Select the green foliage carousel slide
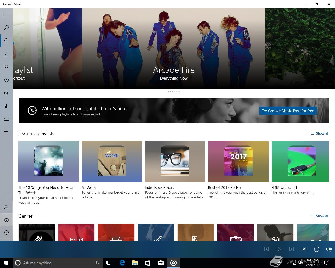The image size is (335, 268). (300, 49)
